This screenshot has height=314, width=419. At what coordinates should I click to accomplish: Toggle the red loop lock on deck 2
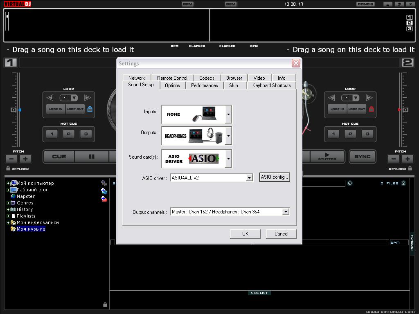point(372,109)
